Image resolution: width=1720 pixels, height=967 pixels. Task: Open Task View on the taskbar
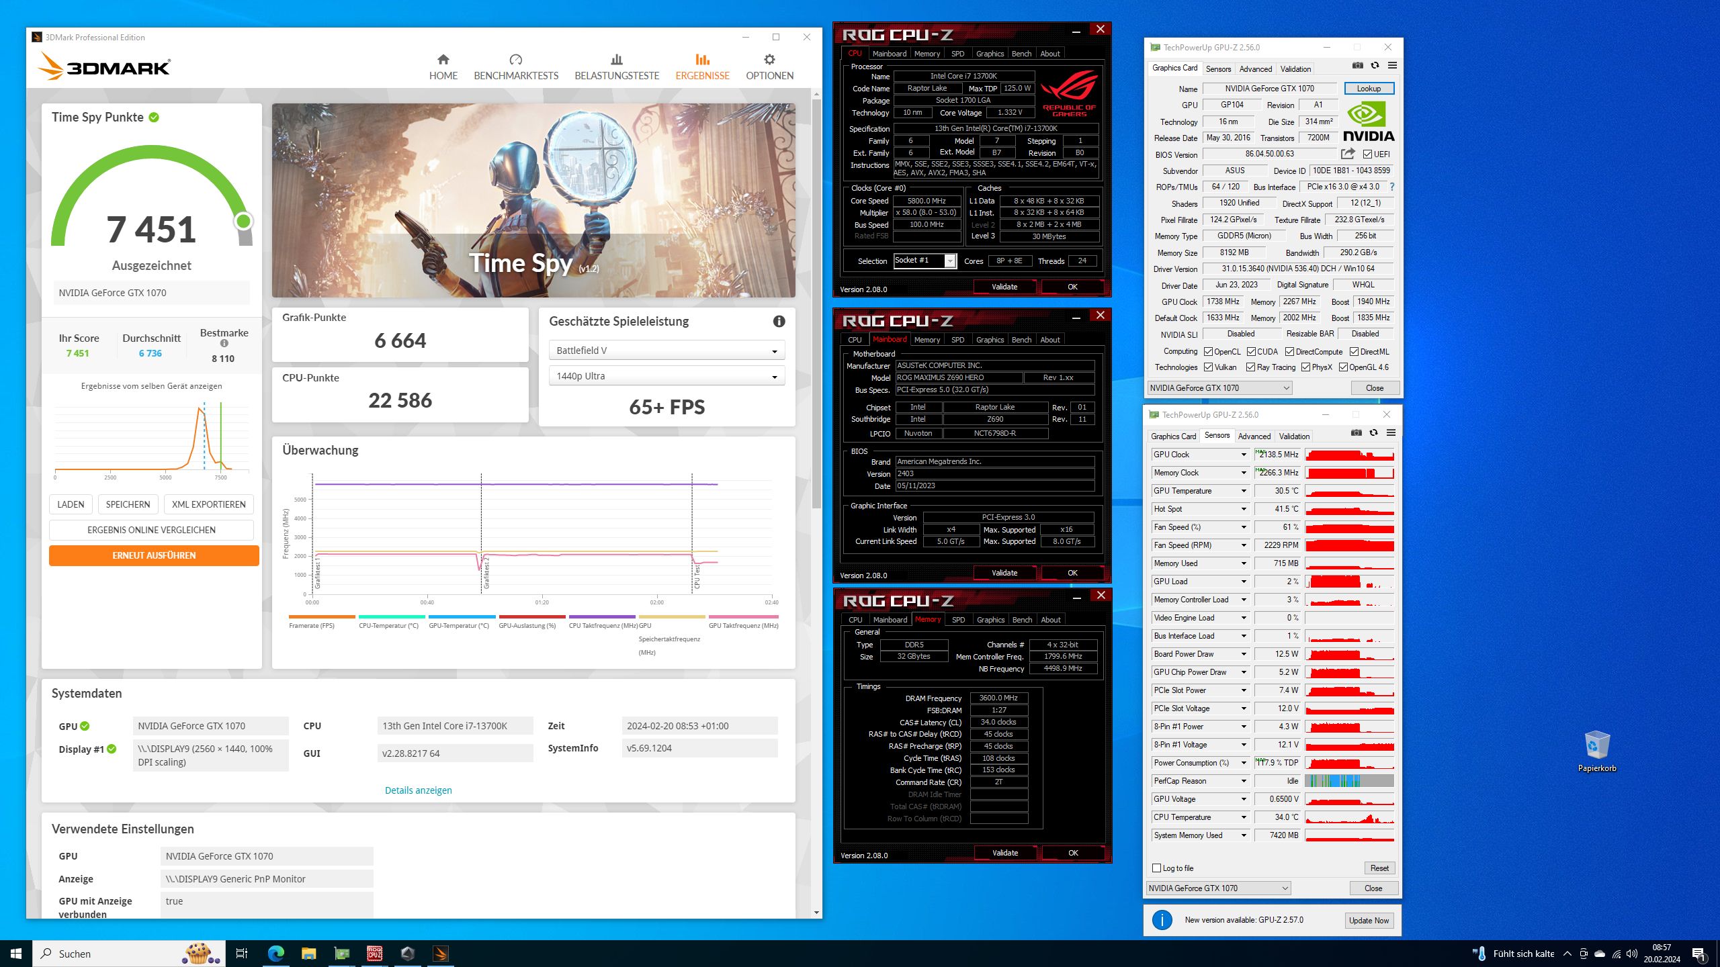[x=242, y=954]
